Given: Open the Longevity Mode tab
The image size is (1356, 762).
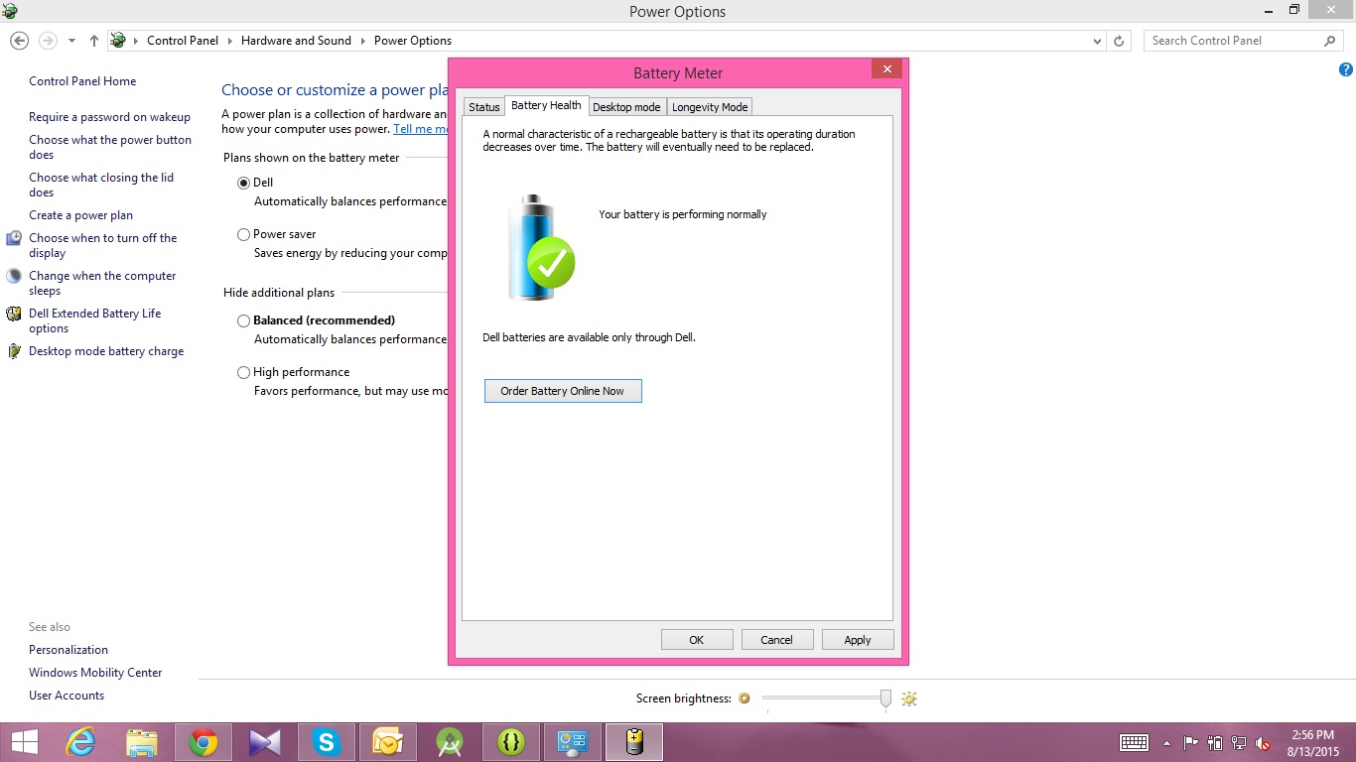Looking at the screenshot, I should tap(710, 107).
